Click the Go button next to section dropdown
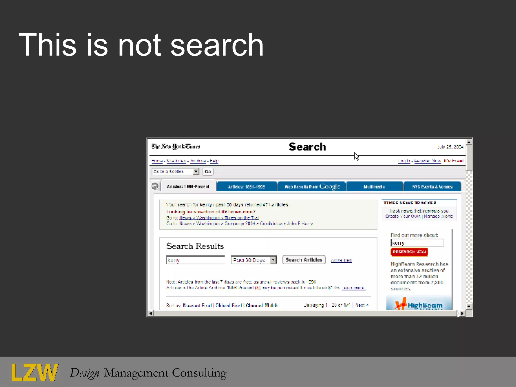The width and height of the screenshot is (516, 387). click(x=208, y=172)
